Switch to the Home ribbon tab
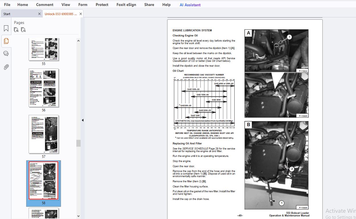The image size is (356, 219). 23,5
